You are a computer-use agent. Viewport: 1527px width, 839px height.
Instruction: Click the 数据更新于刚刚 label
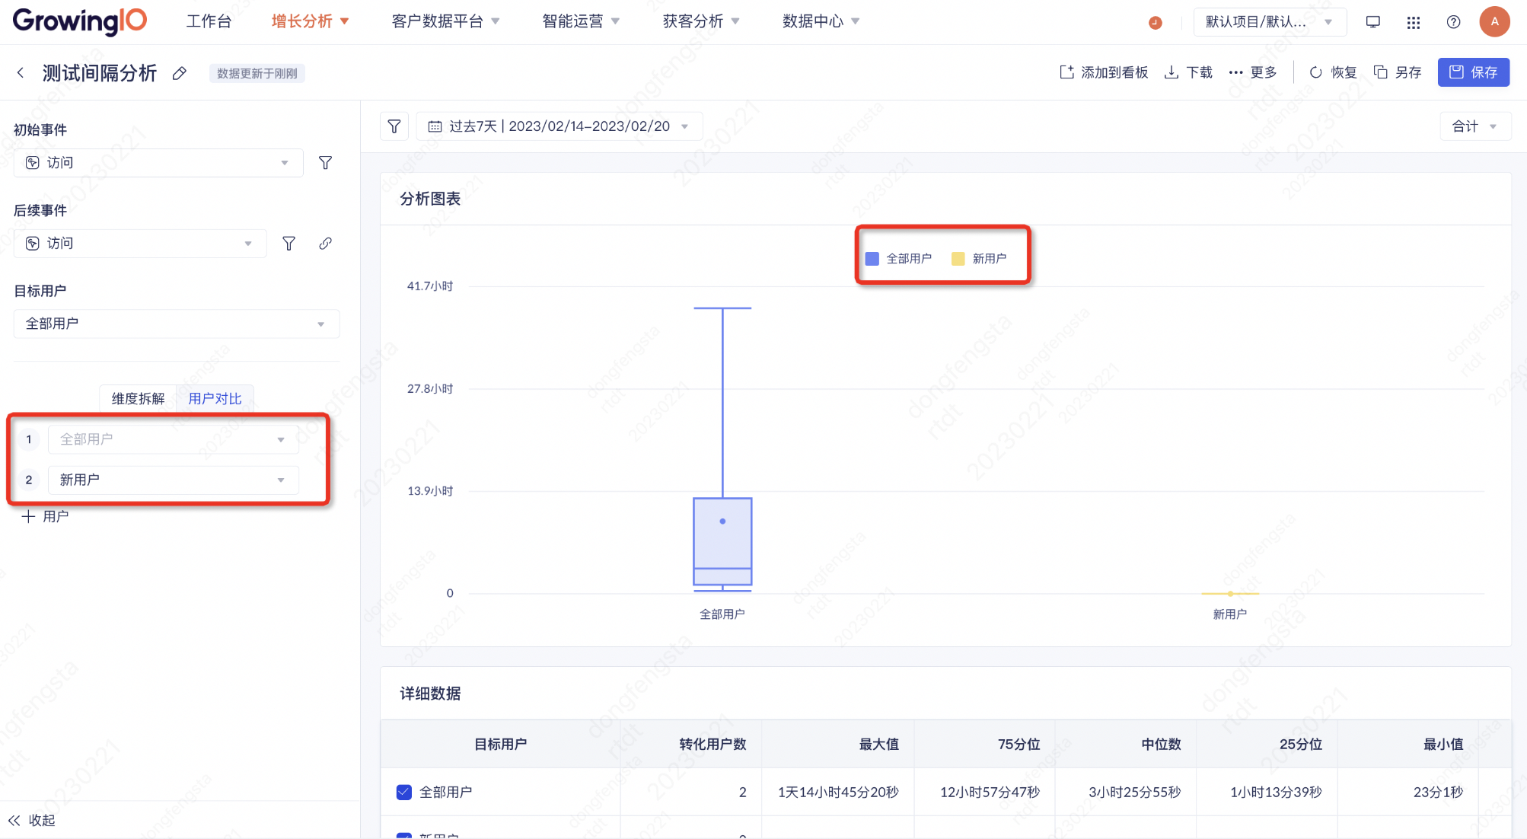coord(257,74)
